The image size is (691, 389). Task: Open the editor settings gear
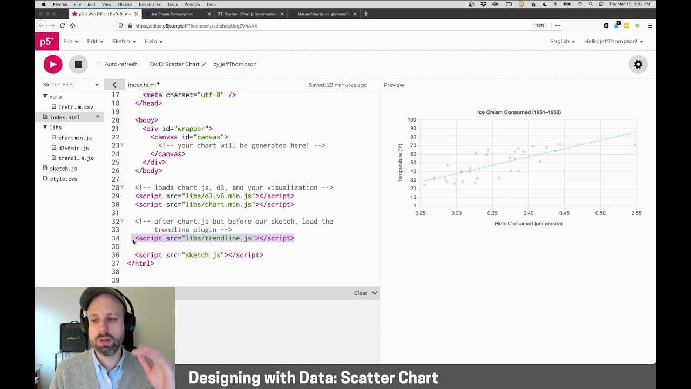click(x=638, y=64)
